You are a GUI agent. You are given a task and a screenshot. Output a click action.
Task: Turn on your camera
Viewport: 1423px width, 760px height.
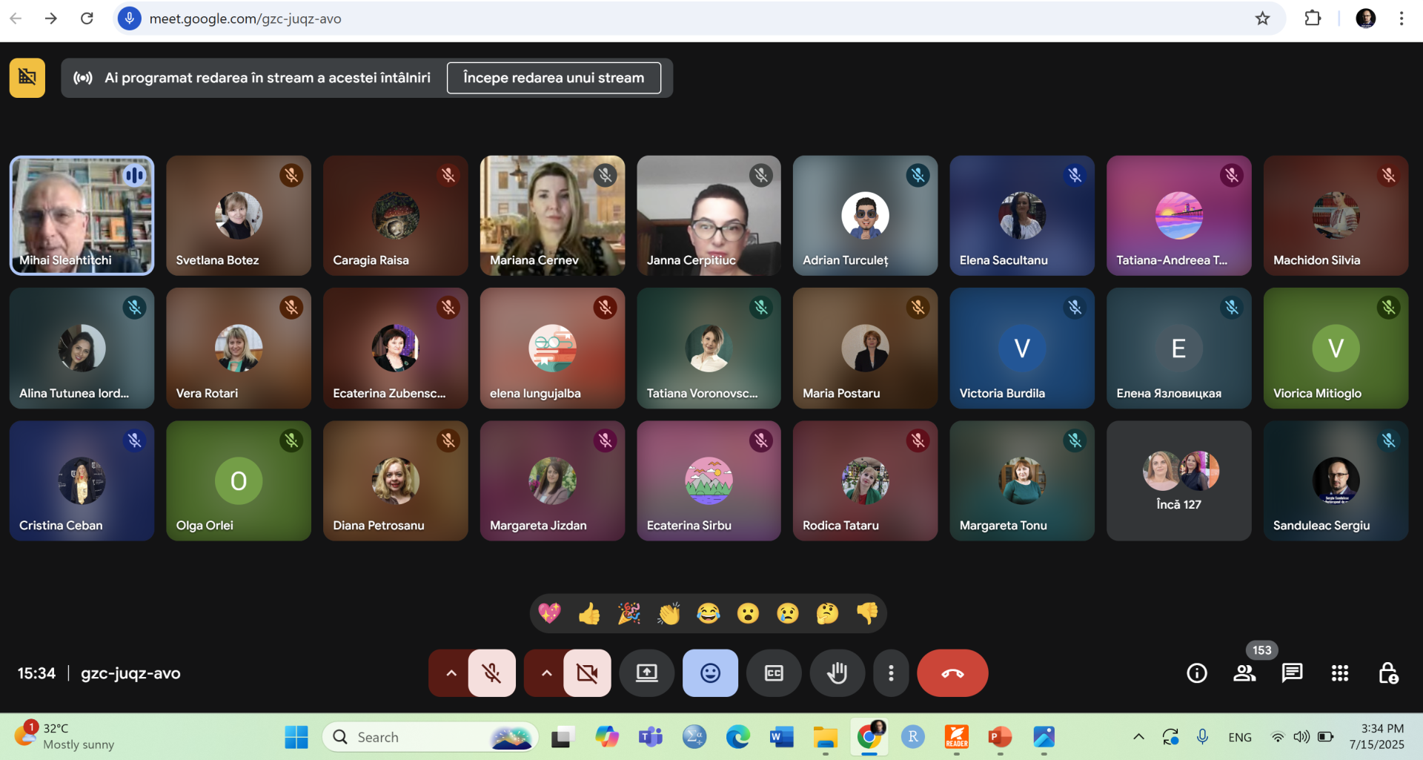click(587, 673)
